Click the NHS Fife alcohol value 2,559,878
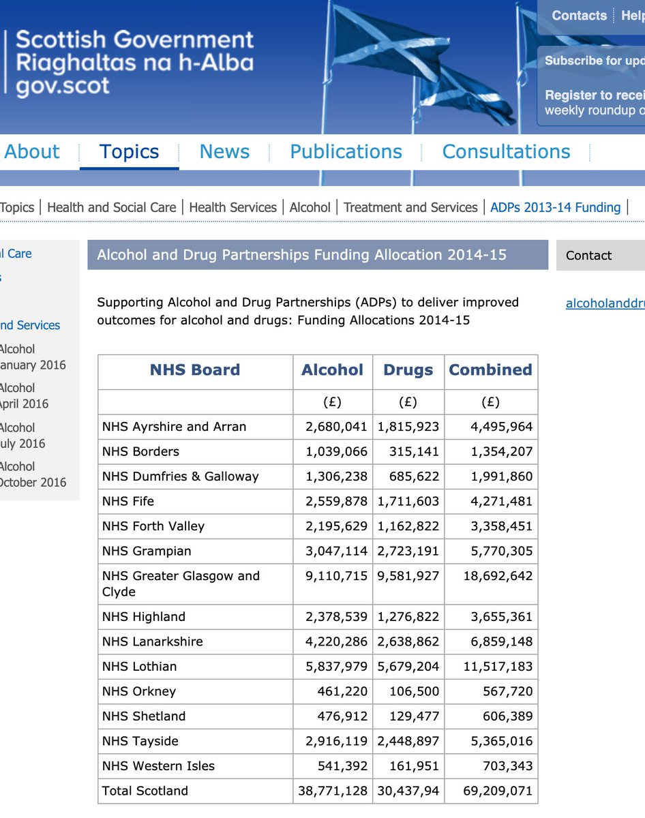 337,501
